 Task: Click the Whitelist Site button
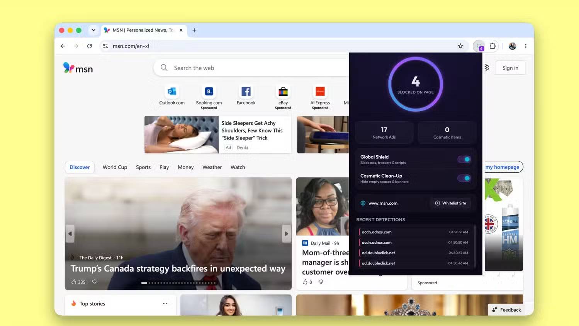[x=450, y=203]
